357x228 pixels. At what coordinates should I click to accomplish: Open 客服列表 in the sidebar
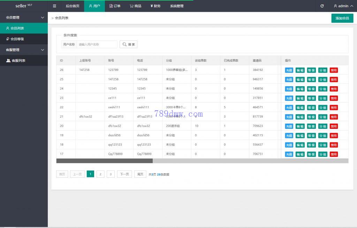(x=18, y=61)
